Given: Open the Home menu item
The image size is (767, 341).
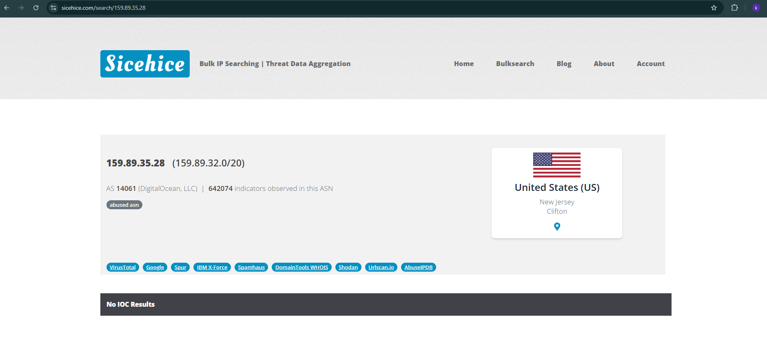Looking at the screenshot, I should [x=464, y=64].
